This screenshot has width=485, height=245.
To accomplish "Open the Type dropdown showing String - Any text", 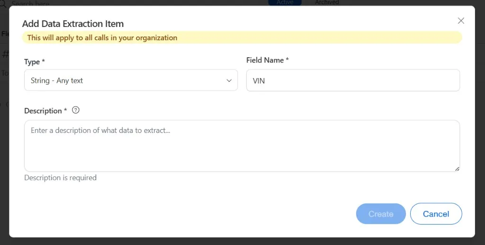I will [x=131, y=80].
